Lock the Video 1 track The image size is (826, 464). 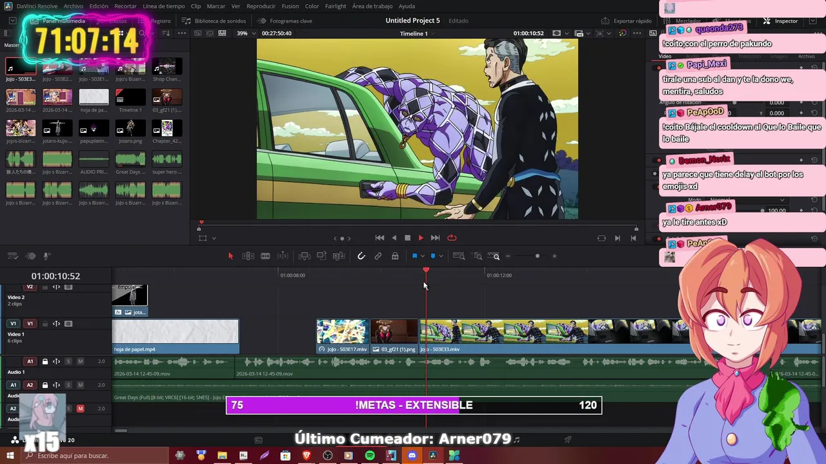pos(45,324)
